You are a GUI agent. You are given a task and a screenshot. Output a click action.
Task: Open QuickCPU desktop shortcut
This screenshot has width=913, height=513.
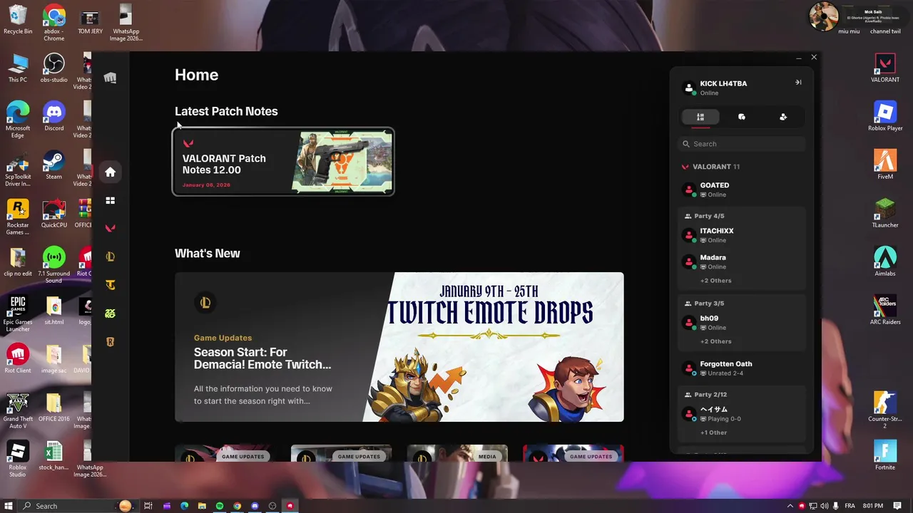coord(53,214)
